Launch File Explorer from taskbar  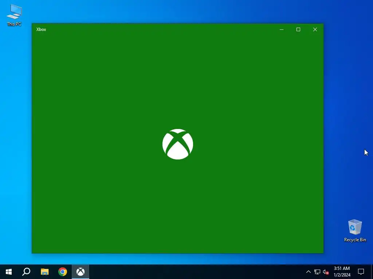[x=44, y=272]
